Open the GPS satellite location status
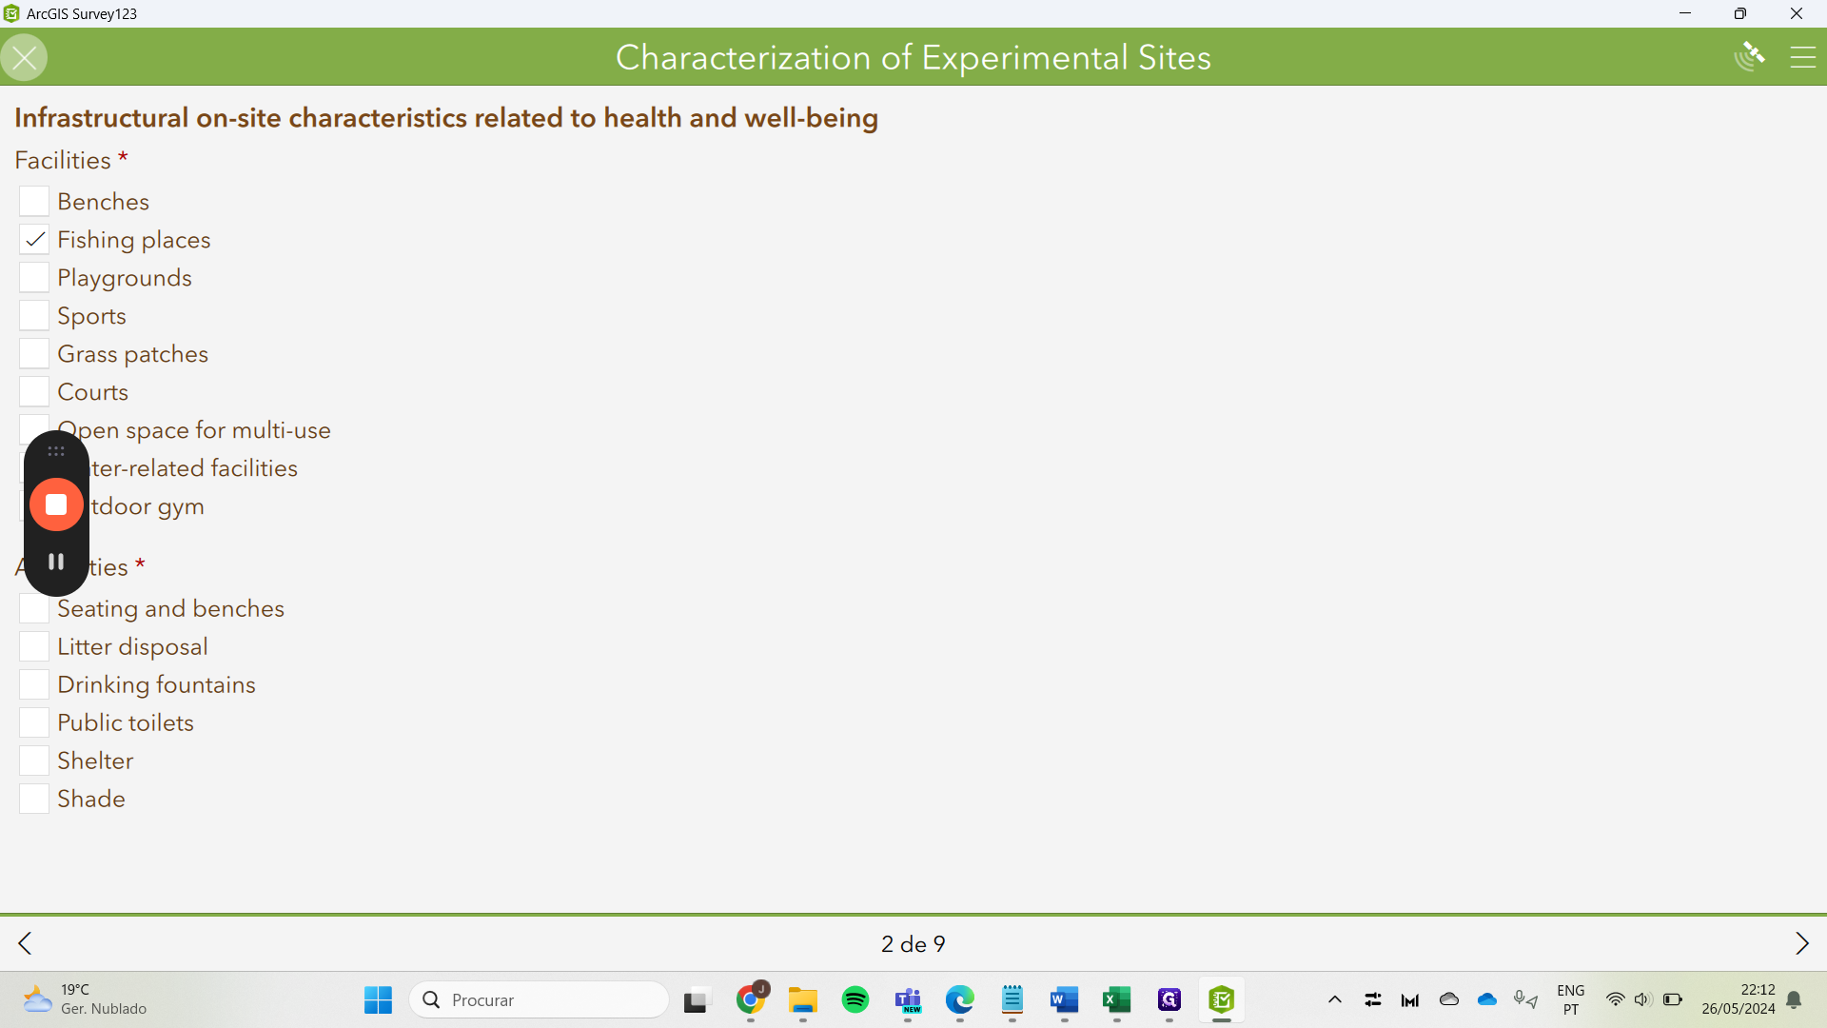Image resolution: width=1827 pixels, height=1028 pixels. (1749, 57)
